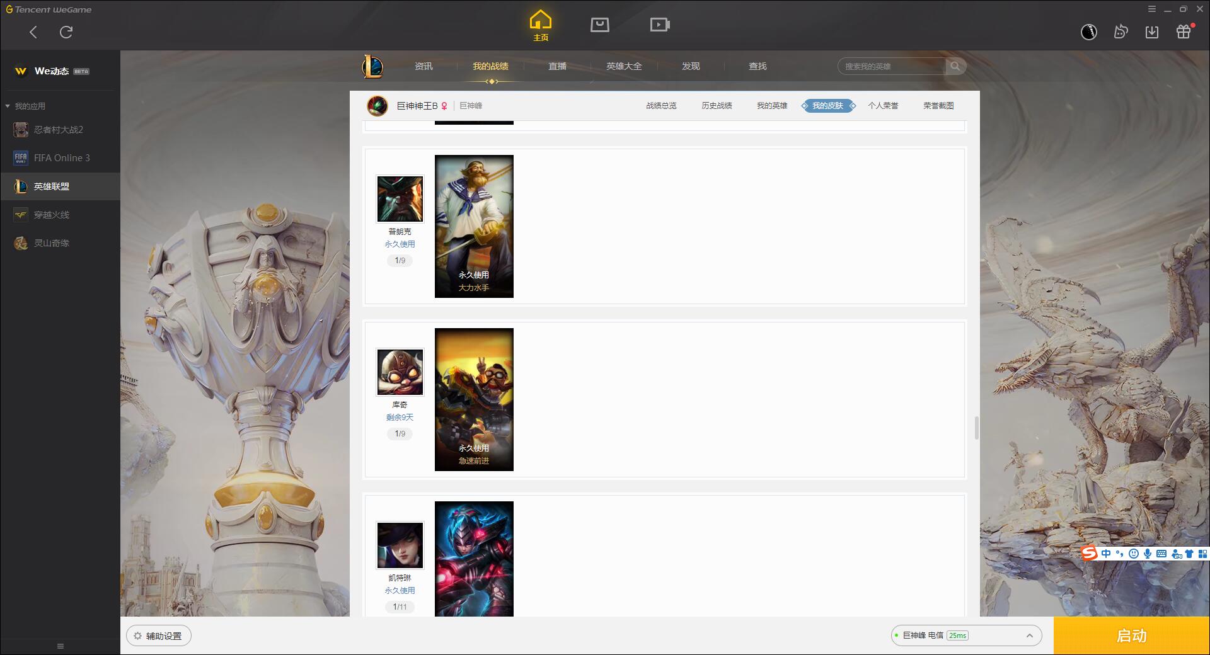Click the 凯特琳 champion portrait

(x=400, y=545)
